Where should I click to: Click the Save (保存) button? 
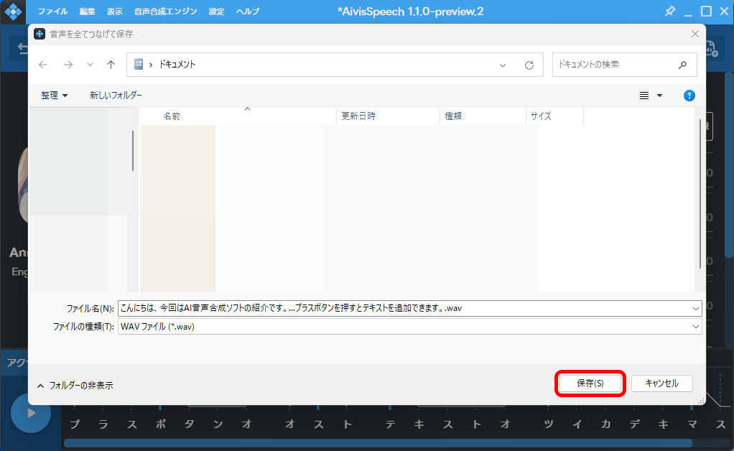590,383
